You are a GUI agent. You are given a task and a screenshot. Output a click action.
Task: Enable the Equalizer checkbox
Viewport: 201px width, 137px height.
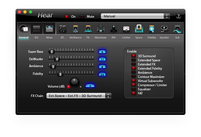coord(134,89)
